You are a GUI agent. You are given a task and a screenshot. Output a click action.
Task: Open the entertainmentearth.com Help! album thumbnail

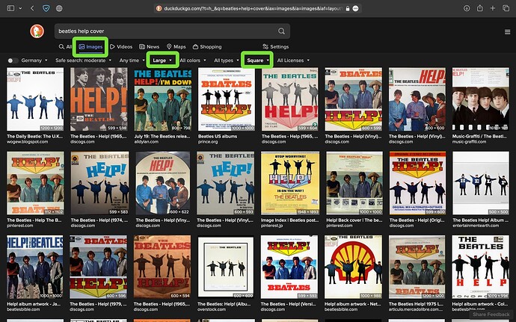point(481,183)
